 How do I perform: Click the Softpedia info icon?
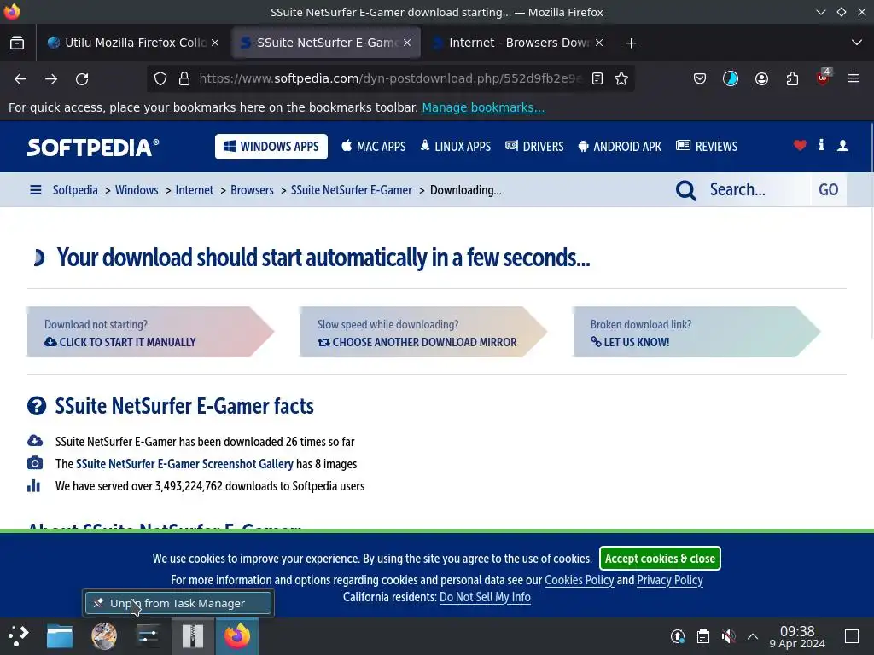(821, 145)
